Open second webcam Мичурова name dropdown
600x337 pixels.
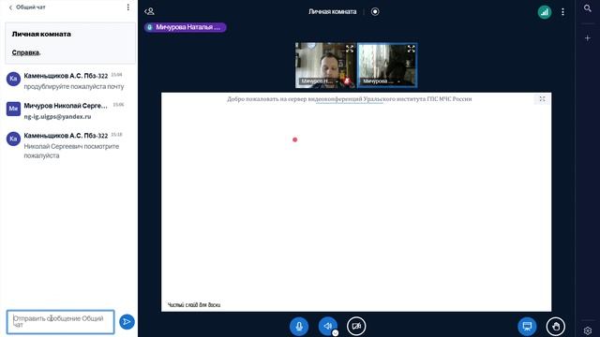(x=382, y=81)
